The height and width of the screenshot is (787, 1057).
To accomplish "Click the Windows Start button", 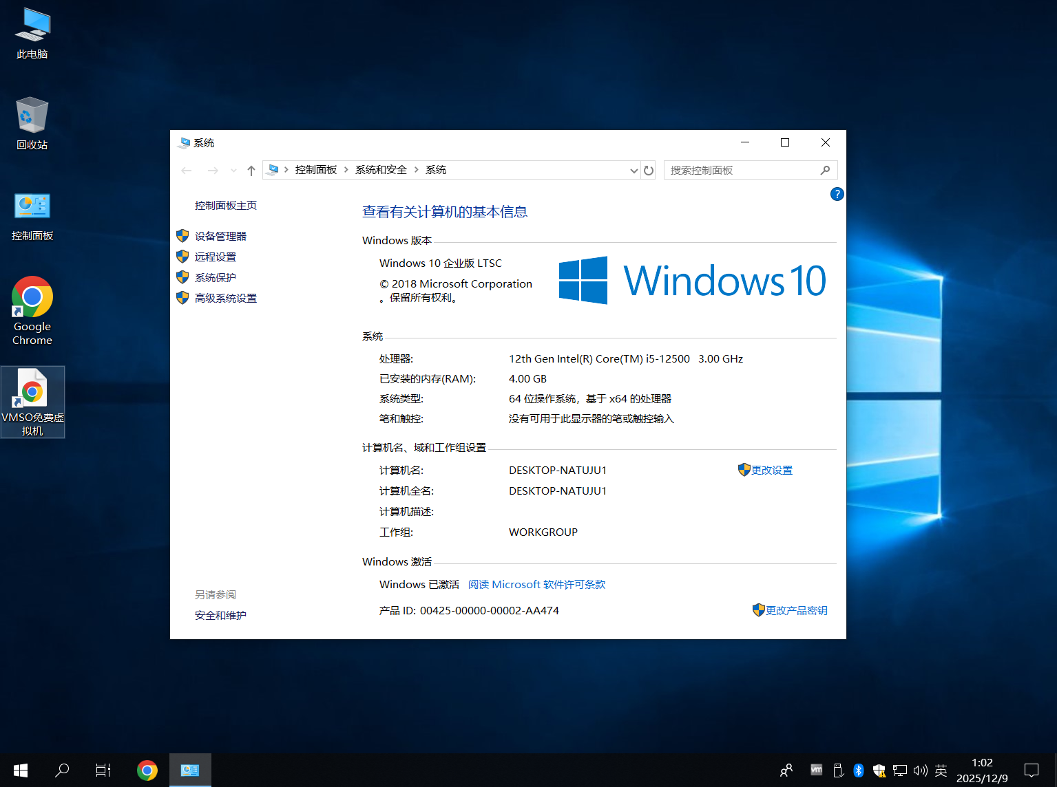I will pyautogui.click(x=21, y=770).
